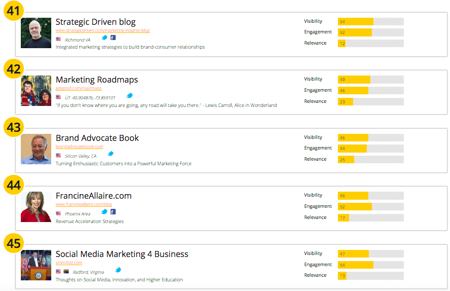Select the number 44 ranking badge

pos(14,185)
